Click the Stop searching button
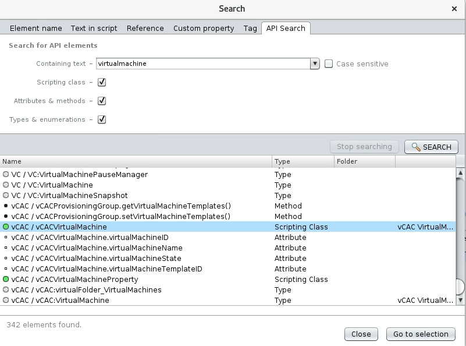The image size is (466, 346). click(364, 147)
